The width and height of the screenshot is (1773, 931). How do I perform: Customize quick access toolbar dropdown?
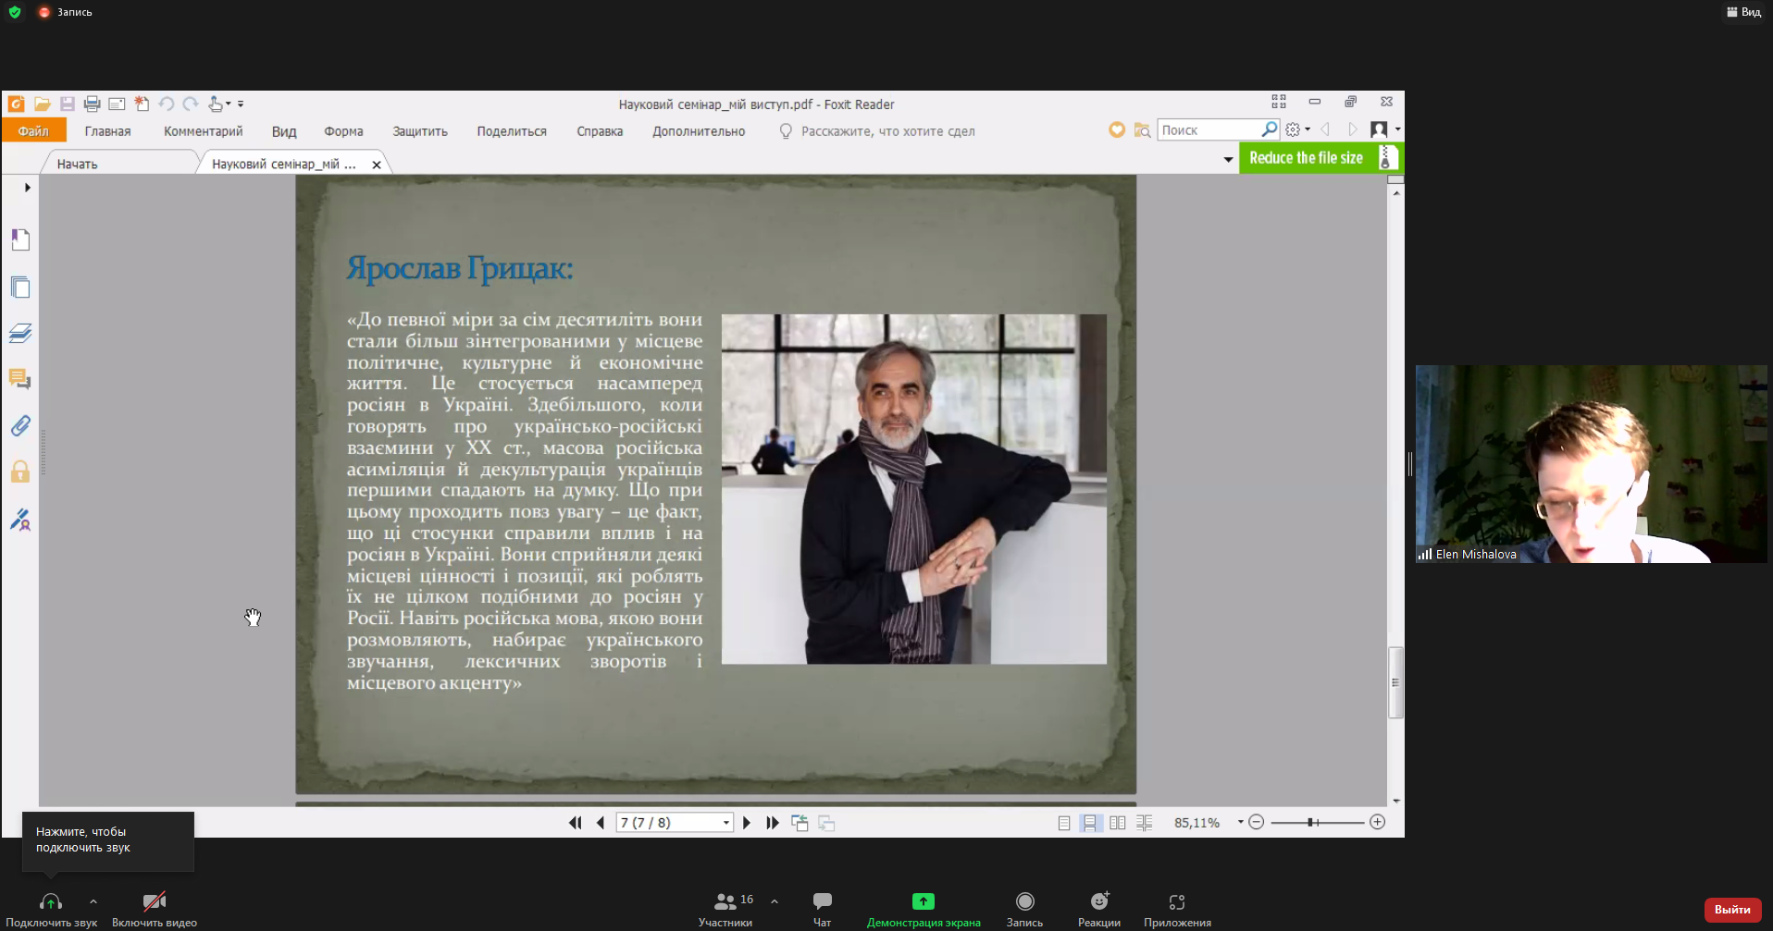click(241, 104)
